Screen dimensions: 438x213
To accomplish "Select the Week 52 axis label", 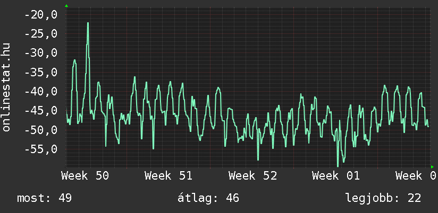I will (x=252, y=176).
